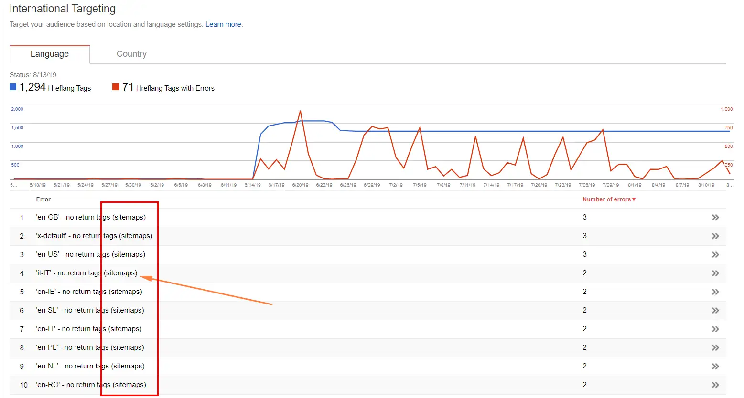Open details arrow for 'en-PL' error row

pos(715,348)
